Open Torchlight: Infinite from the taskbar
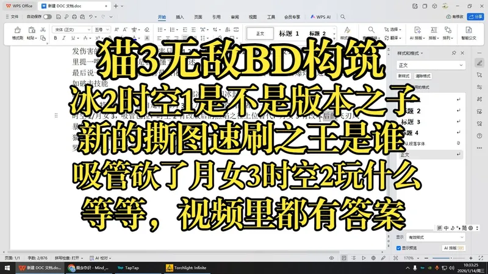The image size is (488, 274). click(187, 267)
